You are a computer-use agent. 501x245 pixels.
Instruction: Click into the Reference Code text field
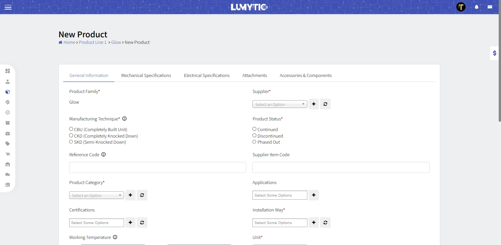point(157,168)
